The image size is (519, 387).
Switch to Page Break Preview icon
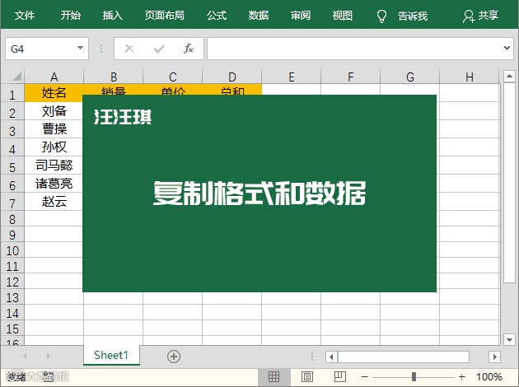pos(340,377)
